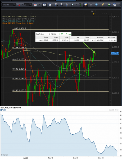Click the zoom-to-area magnifier icon
This screenshot has height=159, width=122.
72,5
